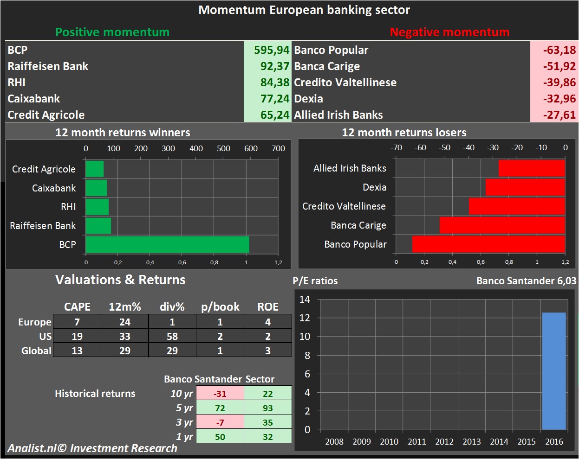
Task: Click Banca Carige's value -51,92
Action: 553,66
